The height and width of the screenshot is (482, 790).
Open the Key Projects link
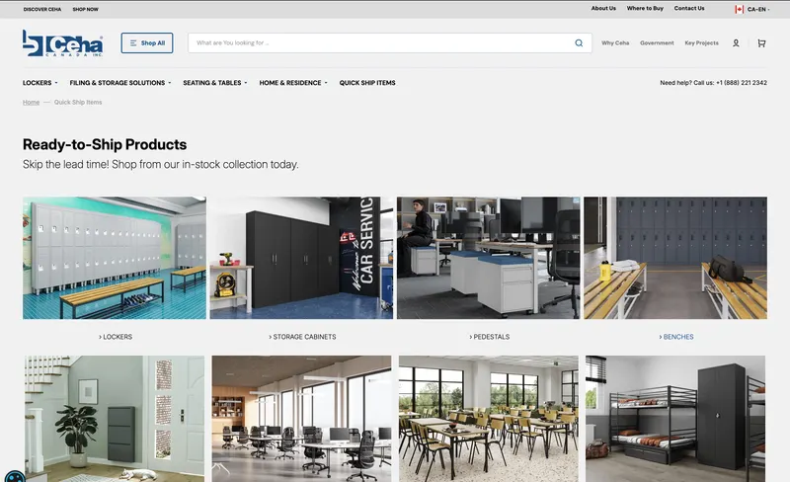point(702,42)
